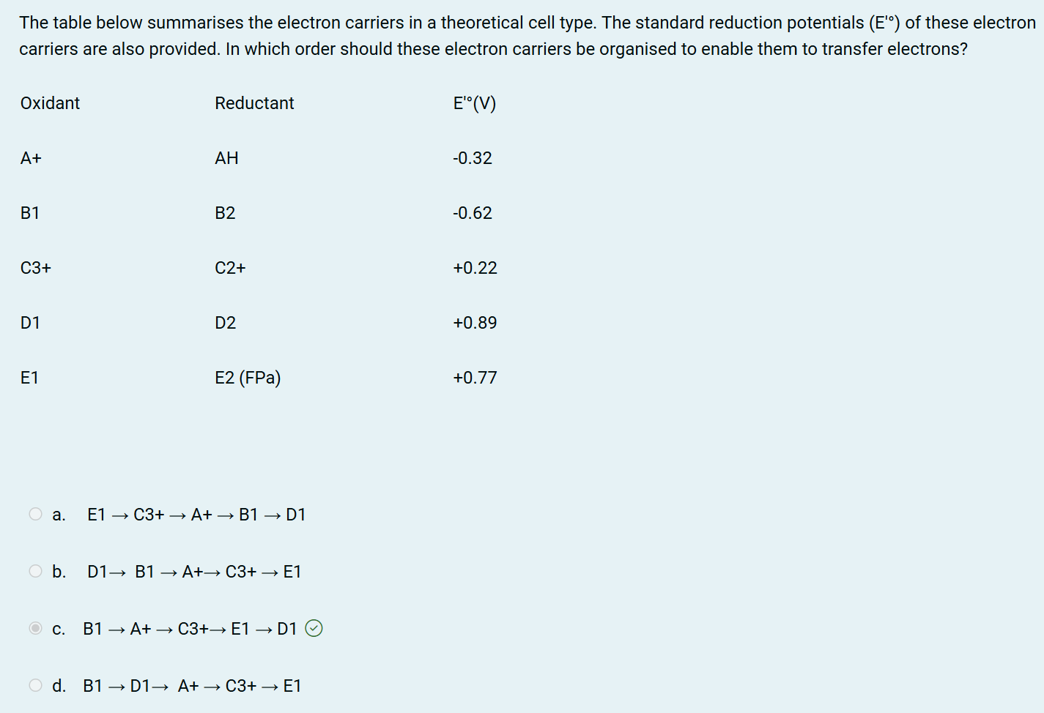Screen dimensions: 1044x713
Task: Click the -0.32 potential value for A+
Action: point(473,158)
